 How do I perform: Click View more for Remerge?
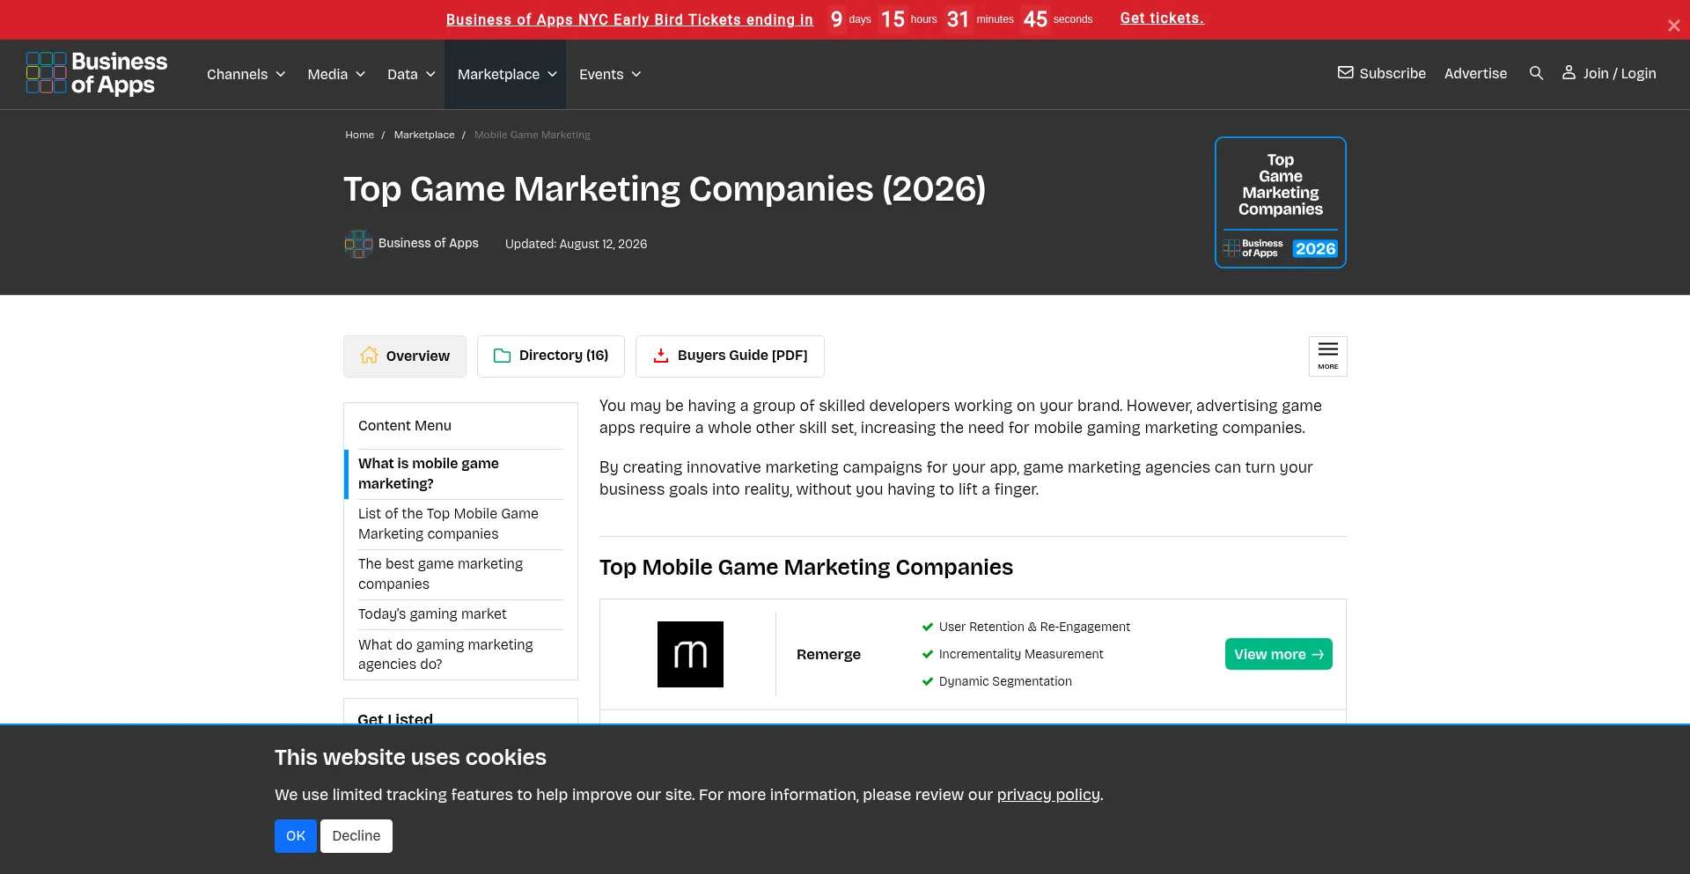1278,654
